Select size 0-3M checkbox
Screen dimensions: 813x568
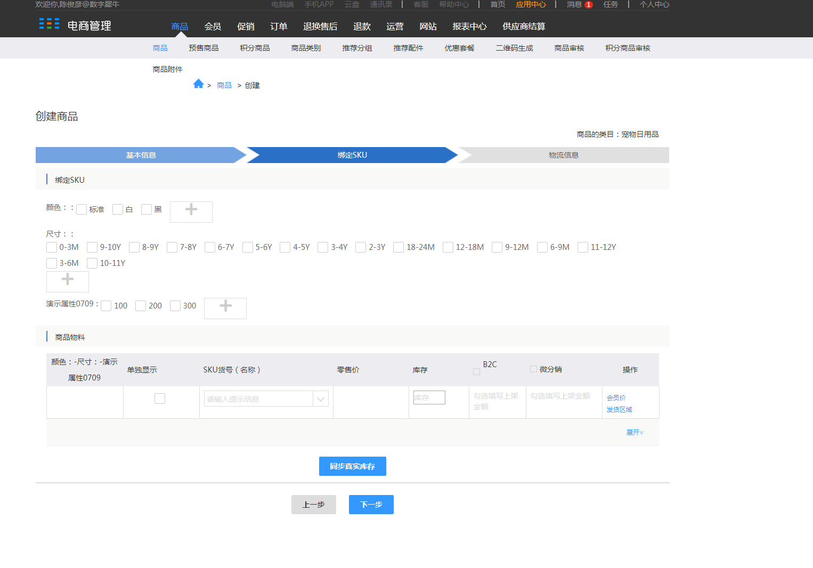point(52,247)
